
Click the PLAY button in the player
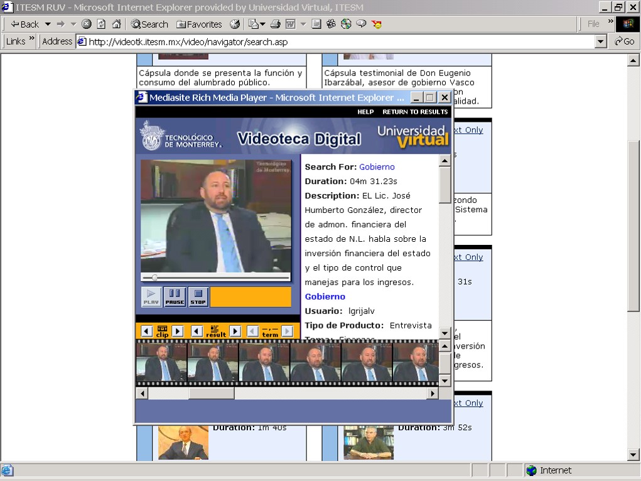151,297
